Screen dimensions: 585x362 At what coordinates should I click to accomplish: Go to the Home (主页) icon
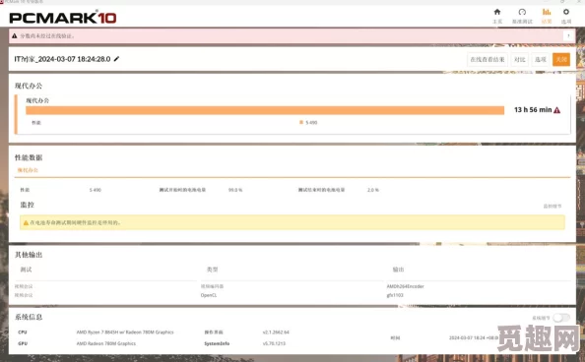pyautogui.click(x=497, y=12)
